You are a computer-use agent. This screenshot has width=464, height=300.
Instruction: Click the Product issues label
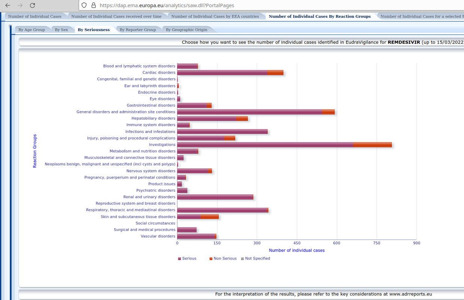162,184
